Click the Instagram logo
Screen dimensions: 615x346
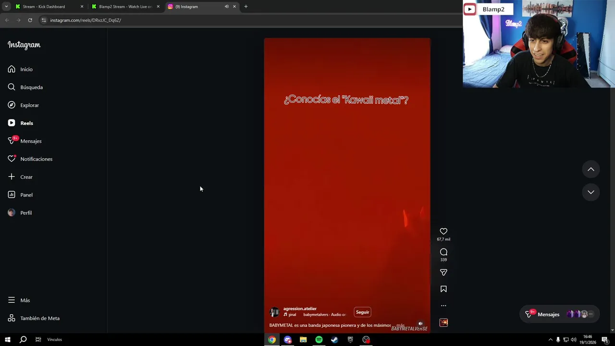24,45
